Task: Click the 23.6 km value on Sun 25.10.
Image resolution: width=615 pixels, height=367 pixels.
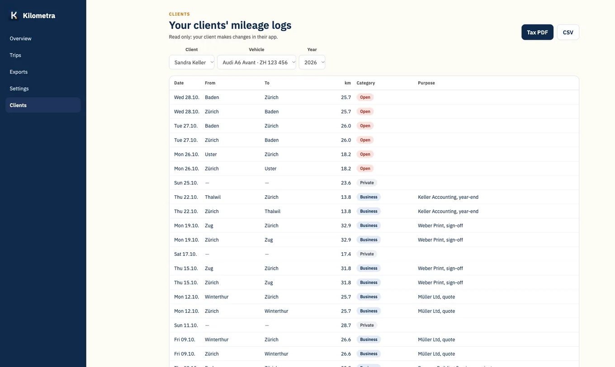Action: [346, 183]
